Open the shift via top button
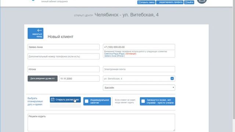The height and width of the screenshot is (132, 235). point(146,2)
